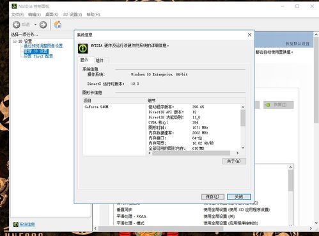Click the 恢复默认设置 link in the main window
319x236 pixels.
pyautogui.click(x=297, y=44)
